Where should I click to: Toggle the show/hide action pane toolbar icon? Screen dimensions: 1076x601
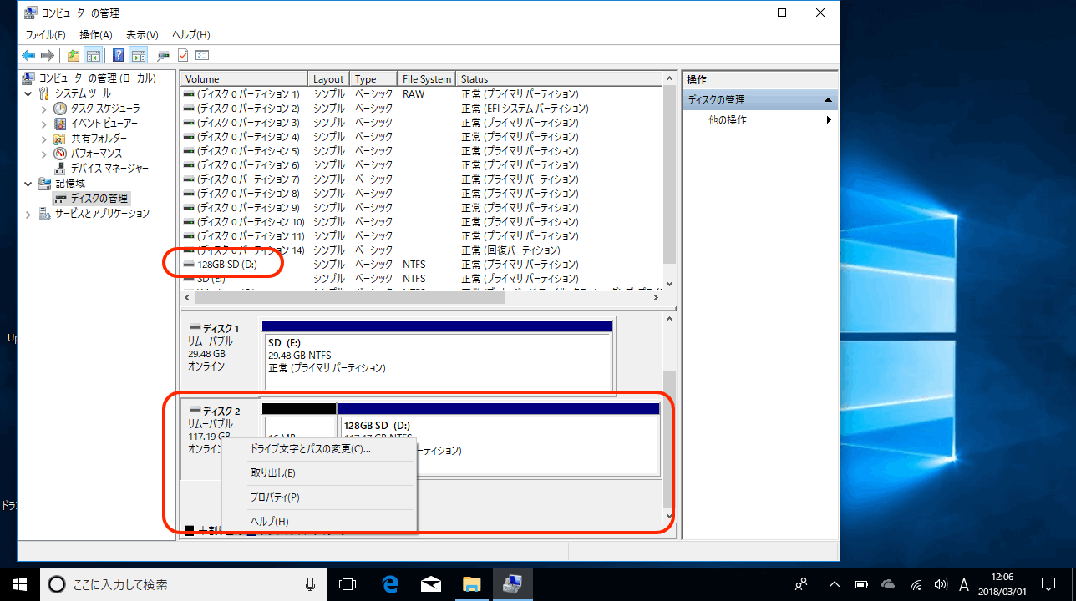pos(138,56)
